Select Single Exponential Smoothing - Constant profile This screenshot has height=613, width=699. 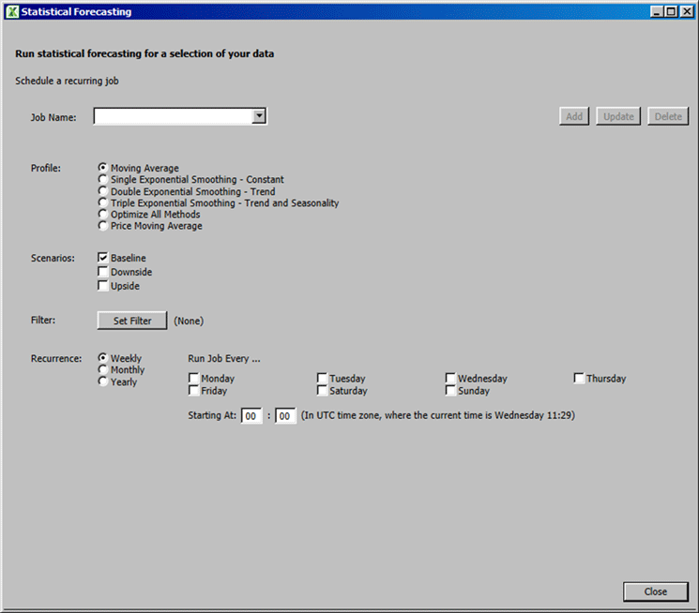pos(103,179)
